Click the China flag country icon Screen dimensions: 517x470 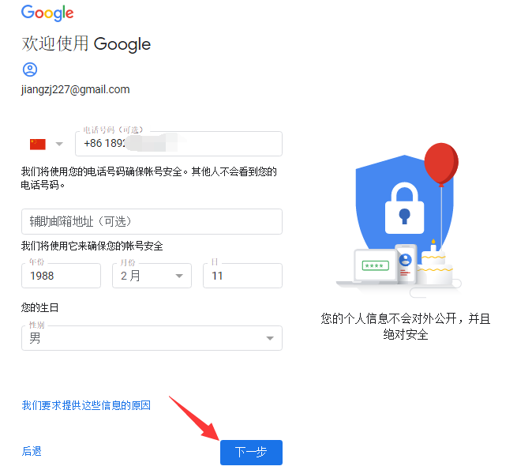pyautogui.click(x=38, y=145)
